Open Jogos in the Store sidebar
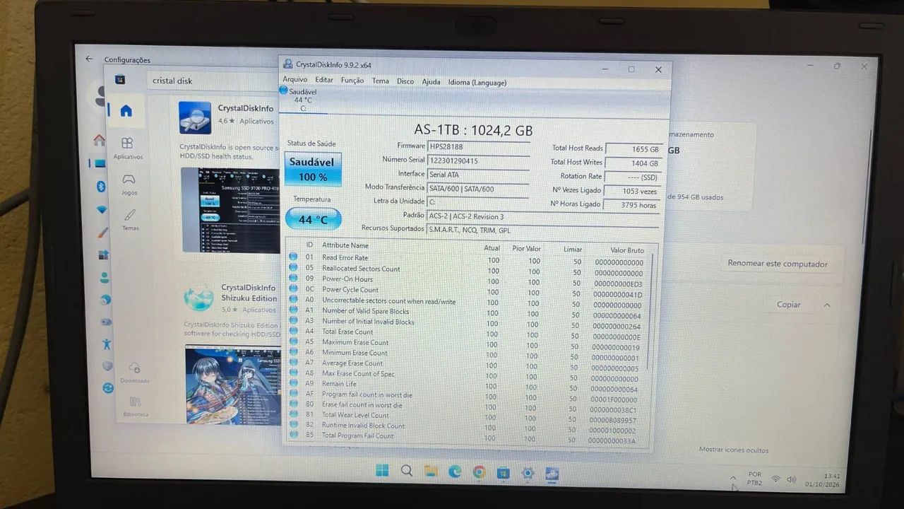The height and width of the screenshot is (509, 904). tap(129, 185)
